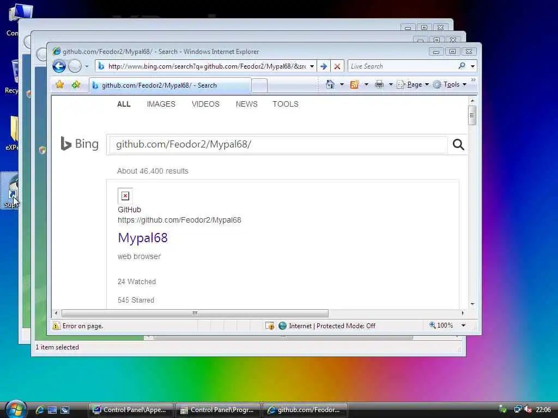Open the Page menu

(x=413, y=84)
